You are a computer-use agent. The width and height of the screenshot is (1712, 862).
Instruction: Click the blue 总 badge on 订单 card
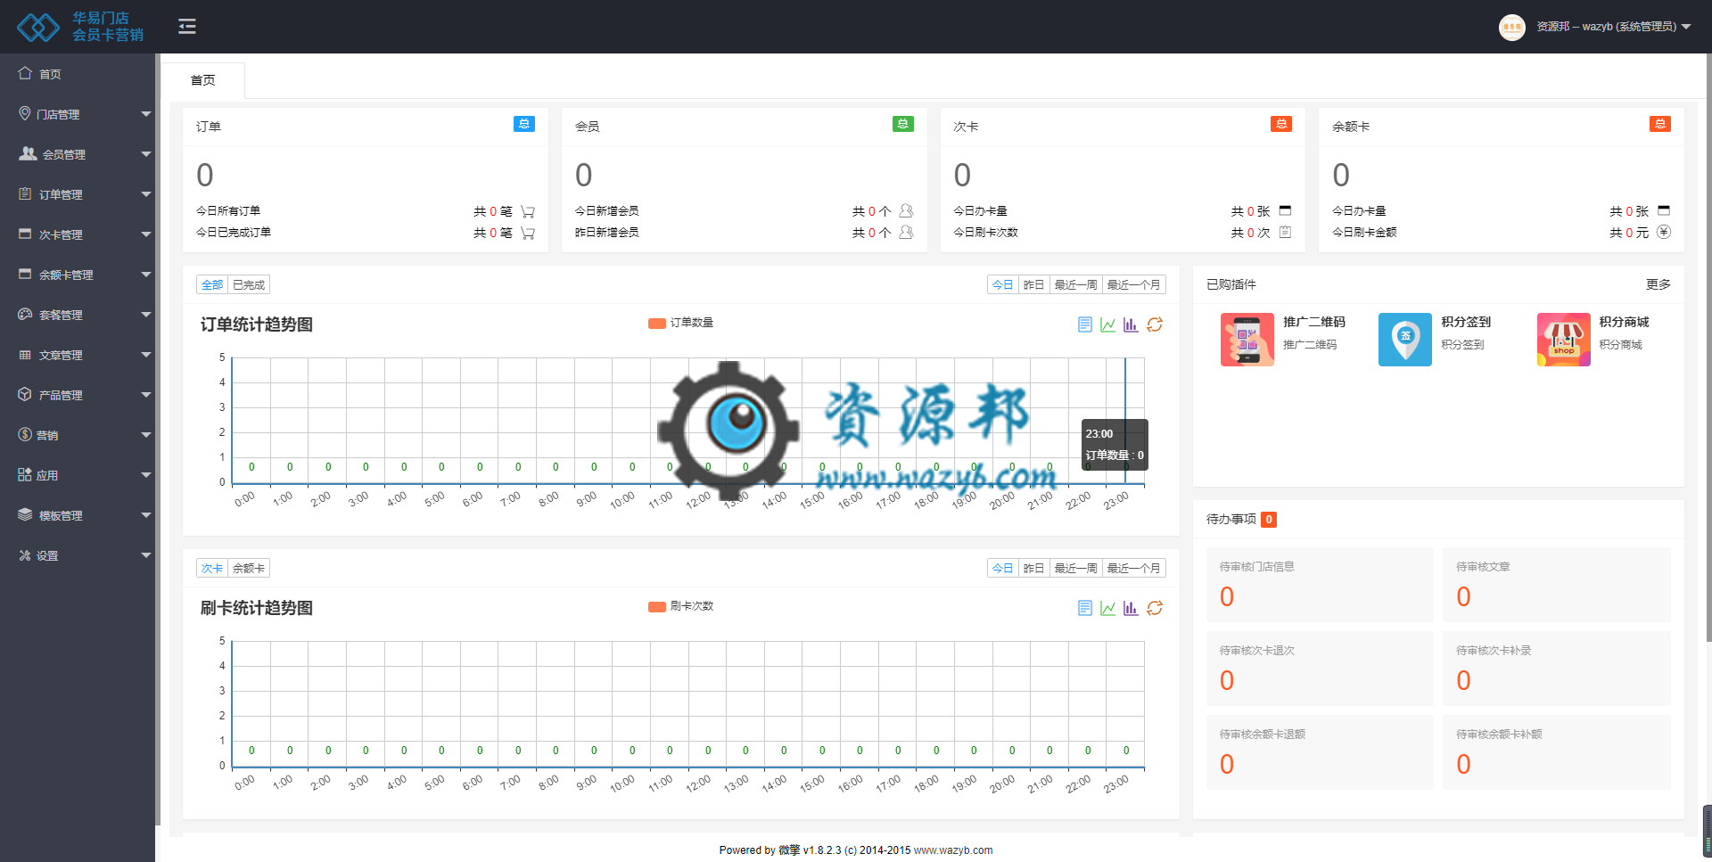coord(524,124)
